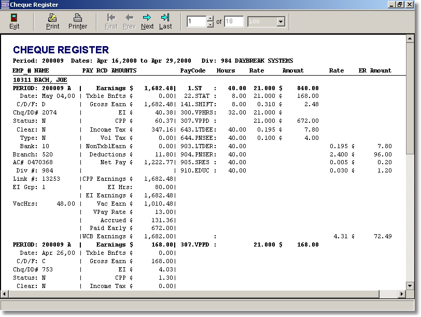Screen dimensions: 421x317
Task: Open the Cheque Register title bar icon
Action: coord(5,5)
